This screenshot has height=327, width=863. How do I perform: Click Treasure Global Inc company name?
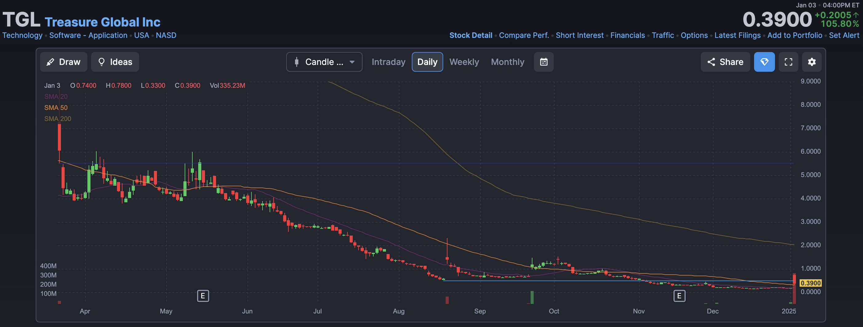102,22
